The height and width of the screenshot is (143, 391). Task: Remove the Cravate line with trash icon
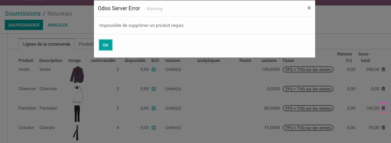(x=383, y=128)
